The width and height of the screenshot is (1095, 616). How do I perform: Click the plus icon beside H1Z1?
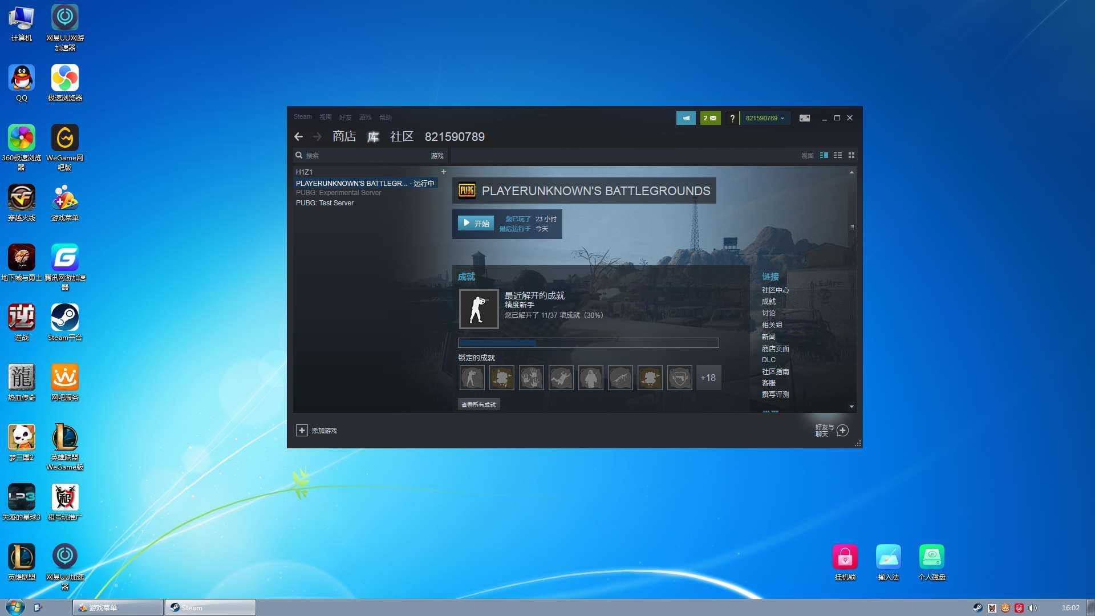(443, 172)
